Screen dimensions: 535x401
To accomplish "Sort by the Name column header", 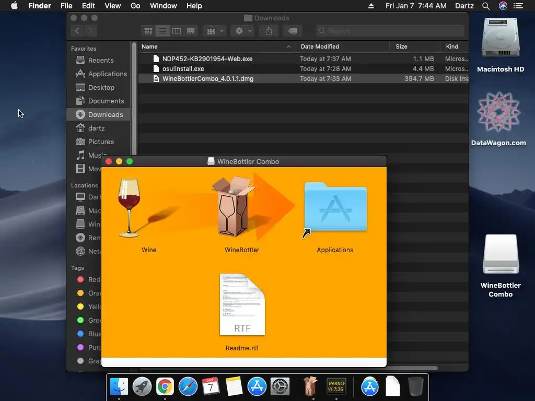I will tap(217, 46).
